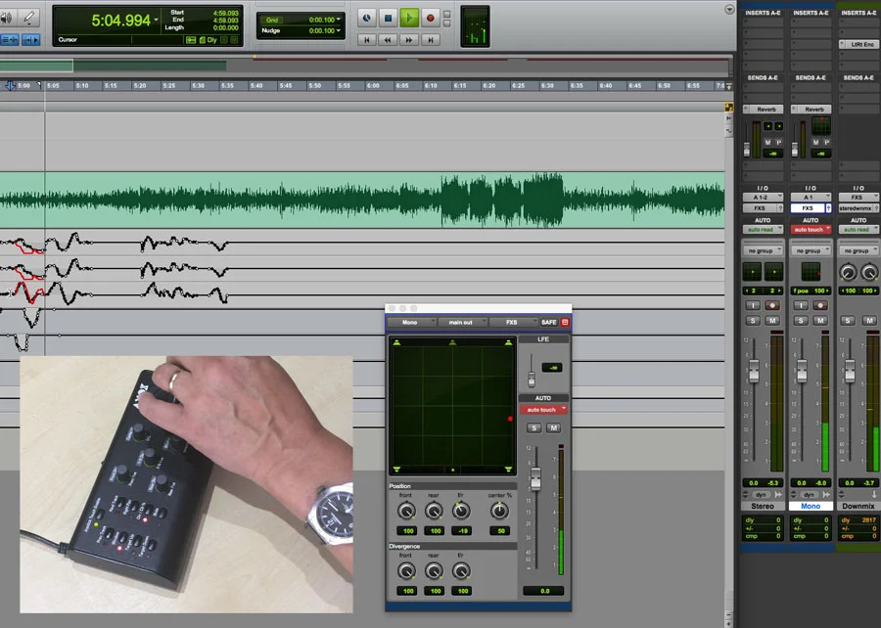Image resolution: width=881 pixels, height=628 pixels.
Task: Click the Record button in the transport
Action: [x=431, y=17]
